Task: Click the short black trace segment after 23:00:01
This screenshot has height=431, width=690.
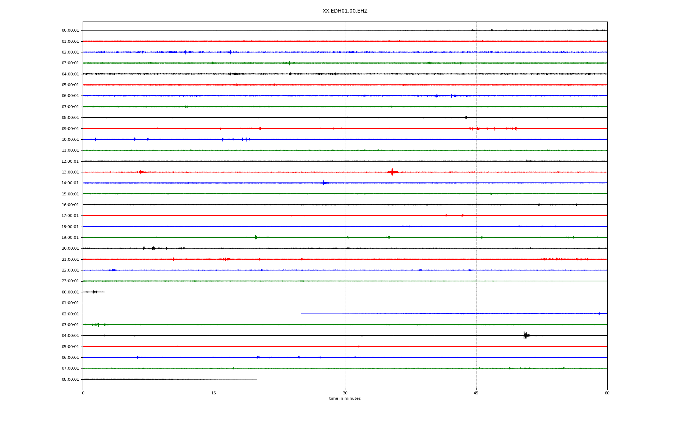Action: tap(94, 292)
